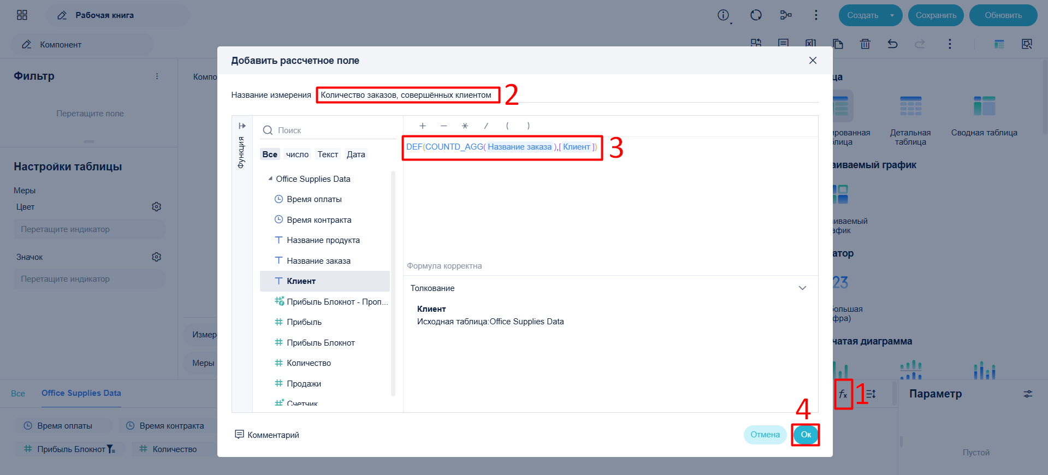Click the undo arrow in toolbar
Image resolution: width=1048 pixels, height=475 pixels.
pos(892,44)
